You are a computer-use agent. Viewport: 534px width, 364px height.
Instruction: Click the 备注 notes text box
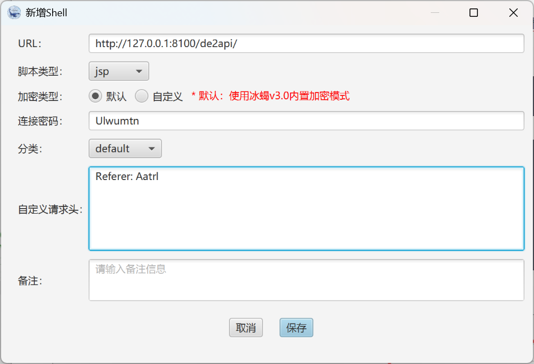point(306,280)
